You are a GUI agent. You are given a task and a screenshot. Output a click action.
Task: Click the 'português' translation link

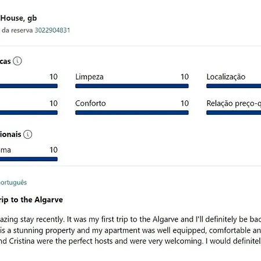[x=13, y=183]
